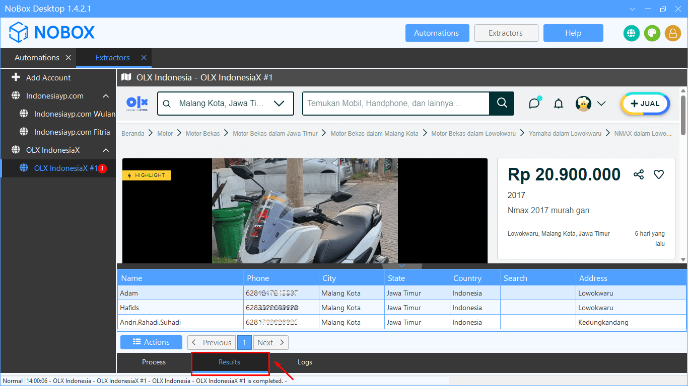Collapse the Indonesiayp.com account group
This screenshot has width=688, height=386.
pyautogui.click(x=105, y=95)
